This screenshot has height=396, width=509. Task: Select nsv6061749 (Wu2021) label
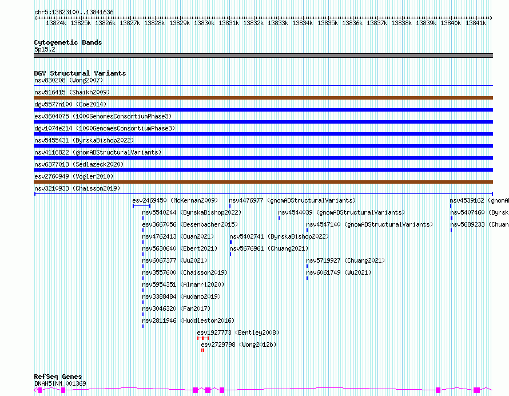(339, 272)
